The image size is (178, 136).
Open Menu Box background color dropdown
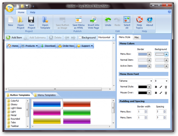coord(166,54)
